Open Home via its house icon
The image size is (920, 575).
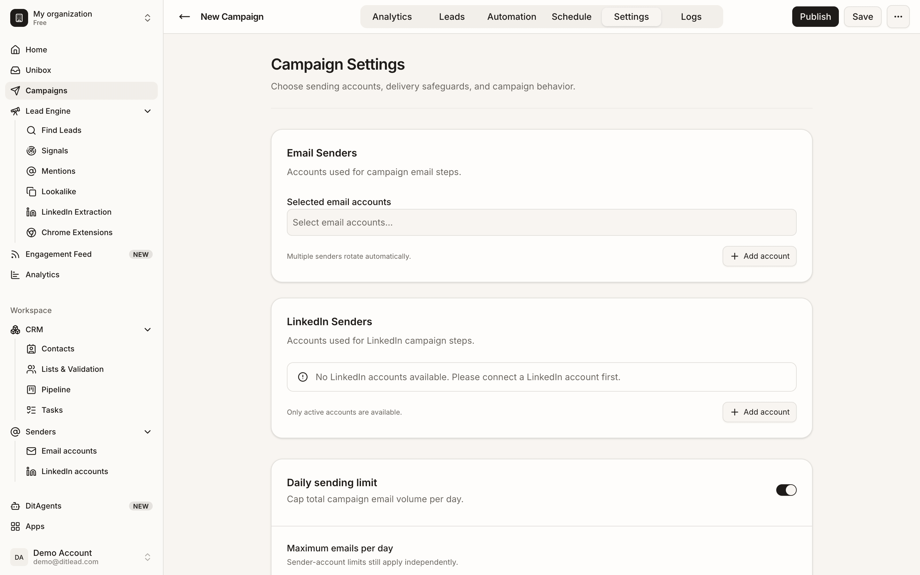(x=15, y=50)
